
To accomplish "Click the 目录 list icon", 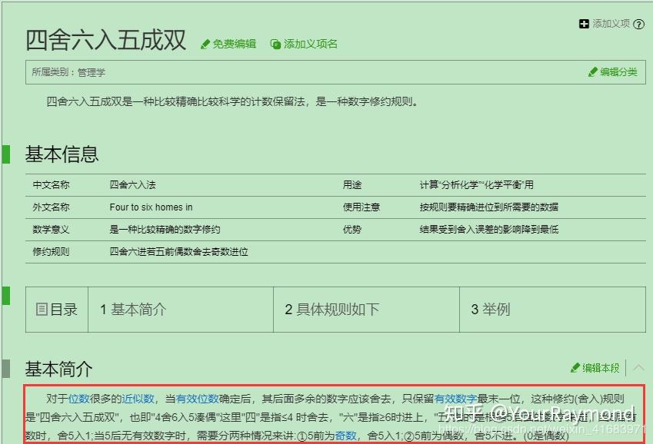I will [42, 309].
